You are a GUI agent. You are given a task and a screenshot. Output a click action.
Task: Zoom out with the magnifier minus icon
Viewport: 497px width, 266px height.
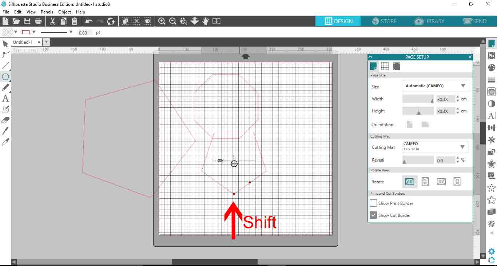tap(173, 21)
